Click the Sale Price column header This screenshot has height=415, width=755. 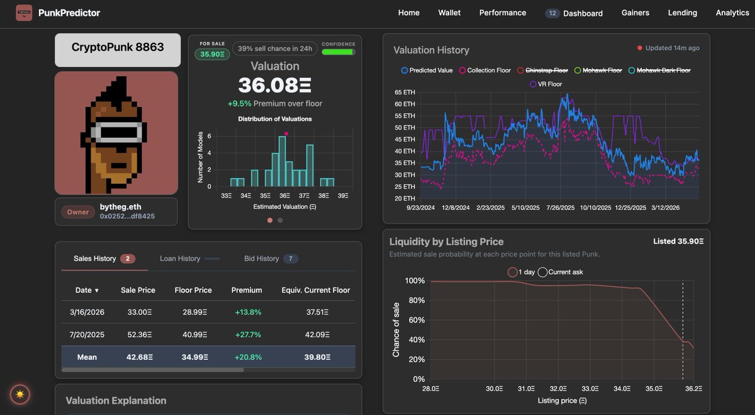point(138,290)
